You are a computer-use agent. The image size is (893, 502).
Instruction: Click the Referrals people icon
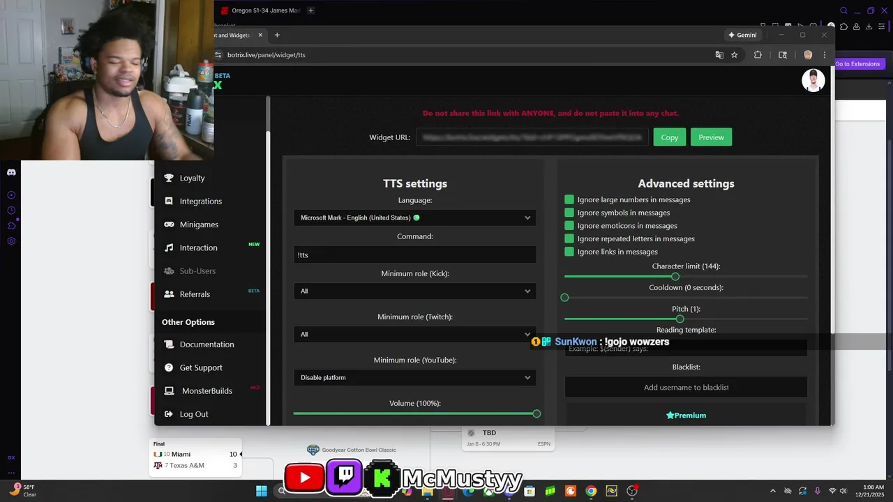point(168,294)
